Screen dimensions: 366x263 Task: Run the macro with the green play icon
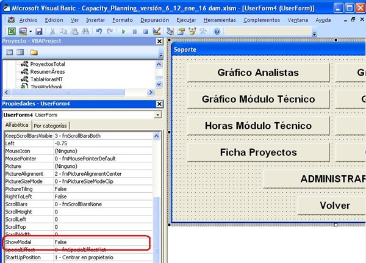click(123, 31)
